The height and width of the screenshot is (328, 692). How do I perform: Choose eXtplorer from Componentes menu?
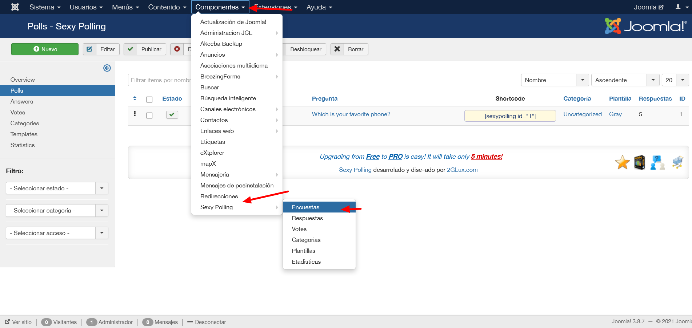point(237,153)
